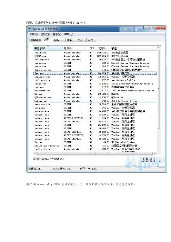Click the vertical scrollbar up arrow

pos(159,48)
